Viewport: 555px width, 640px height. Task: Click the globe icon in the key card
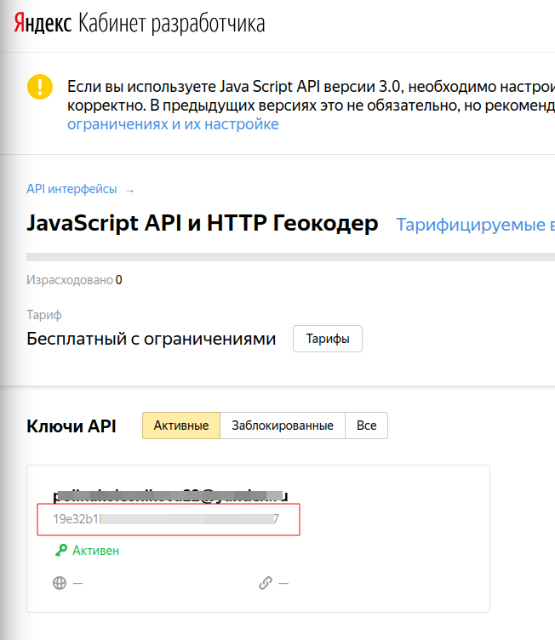60,583
